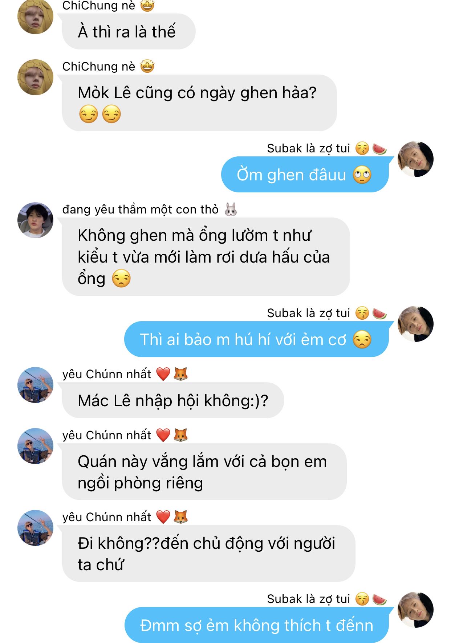The image size is (451, 643).
Task: Open avatar next to "Ờm ghen đâuu" message
Action: [415, 159]
